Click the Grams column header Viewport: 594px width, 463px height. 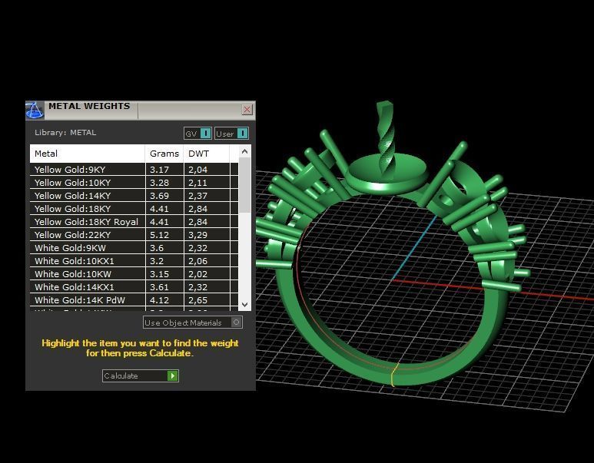coord(164,154)
